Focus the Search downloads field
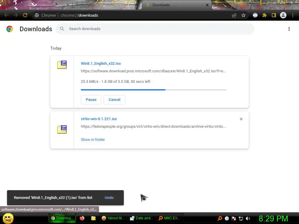 155,29
